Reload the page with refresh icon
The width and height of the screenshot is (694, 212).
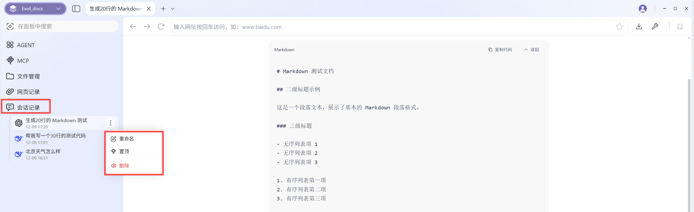click(161, 27)
